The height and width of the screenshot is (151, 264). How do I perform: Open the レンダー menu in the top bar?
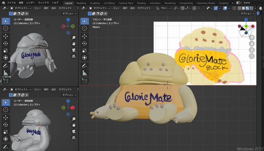[x=30, y=3]
